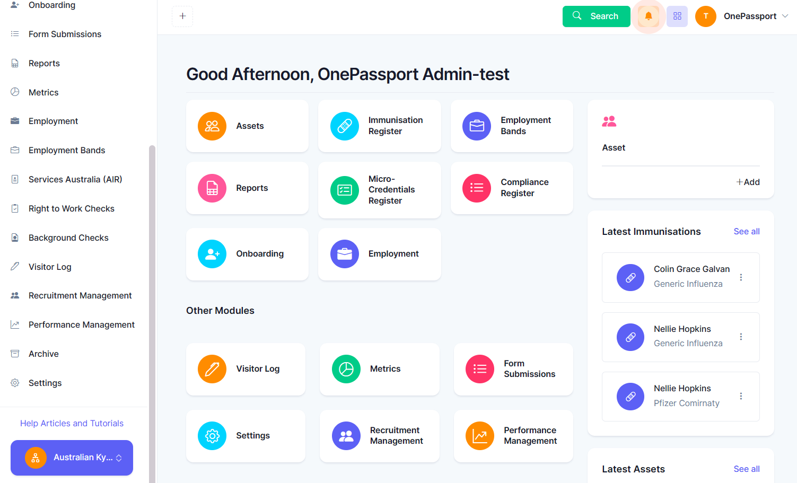The height and width of the screenshot is (483, 797).
Task: Open the Form Submissions red tile icon
Action: pyautogui.click(x=480, y=369)
